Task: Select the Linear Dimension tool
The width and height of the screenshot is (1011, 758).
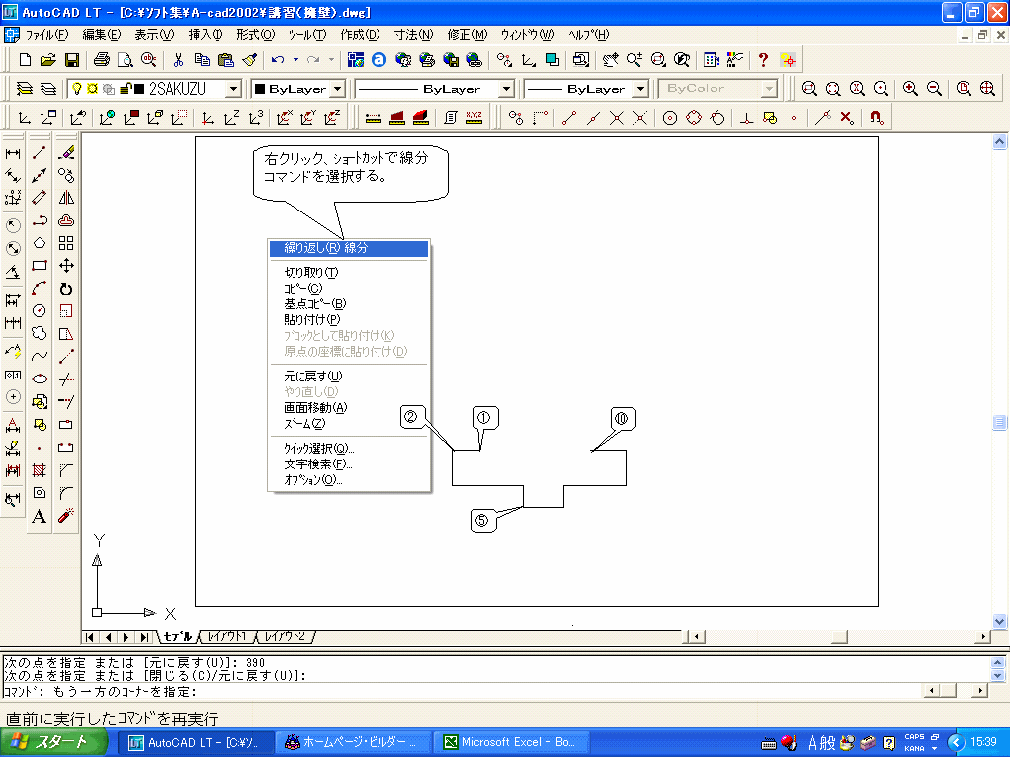Action: coord(13,153)
